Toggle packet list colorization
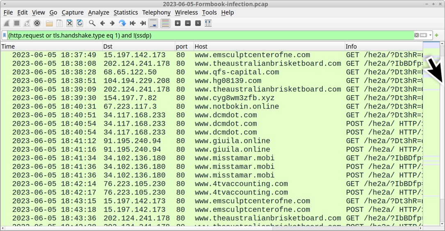 pos(165,23)
